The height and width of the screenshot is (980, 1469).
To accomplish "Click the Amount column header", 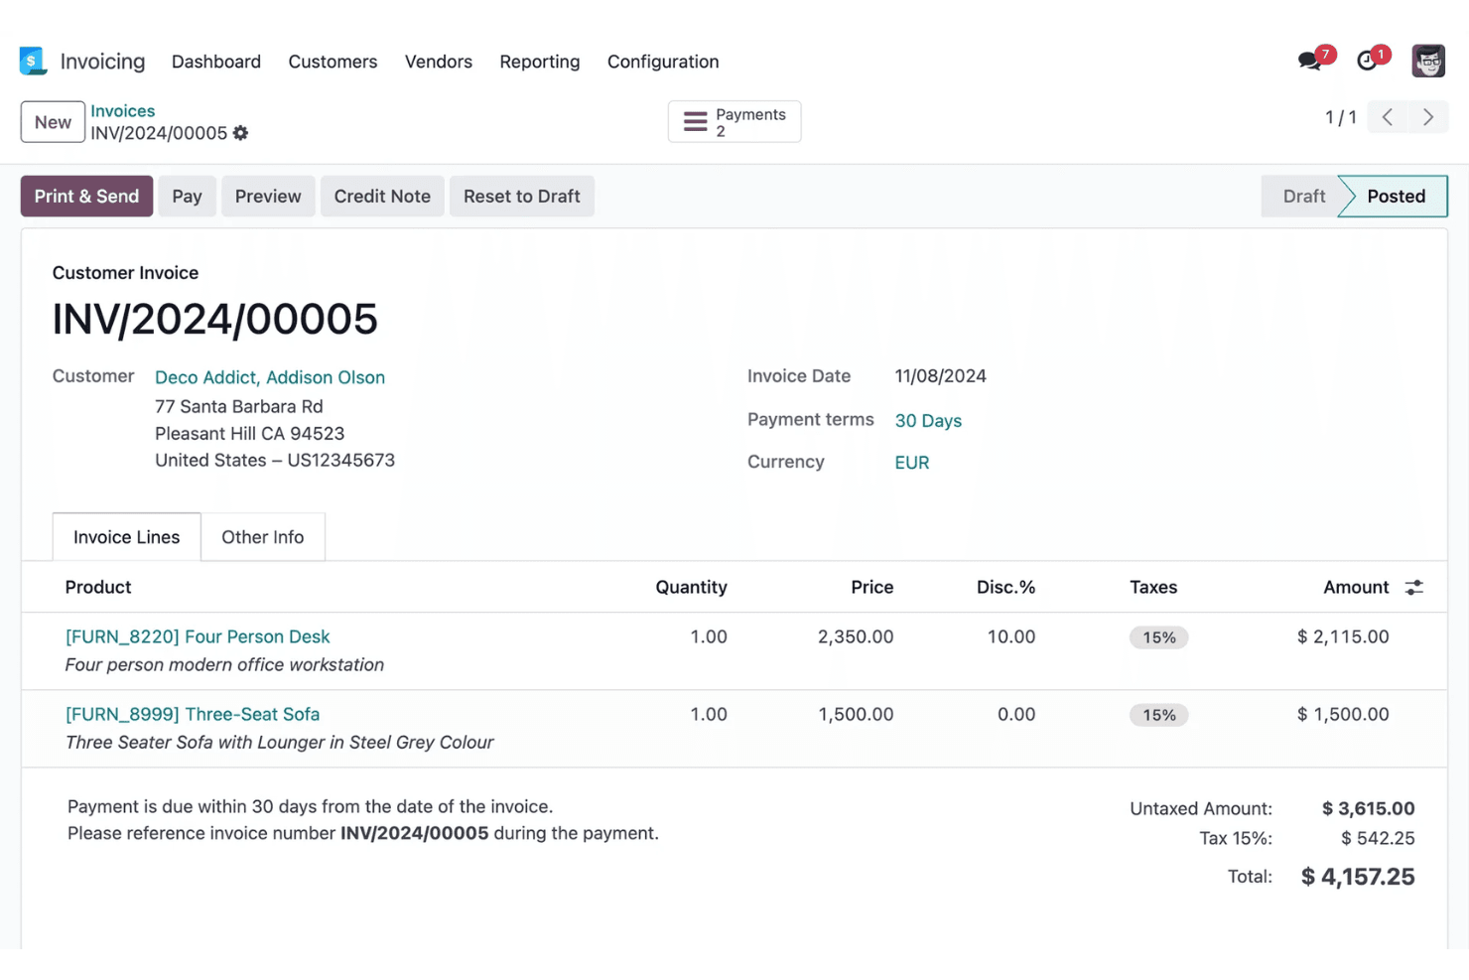I will point(1356,588).
